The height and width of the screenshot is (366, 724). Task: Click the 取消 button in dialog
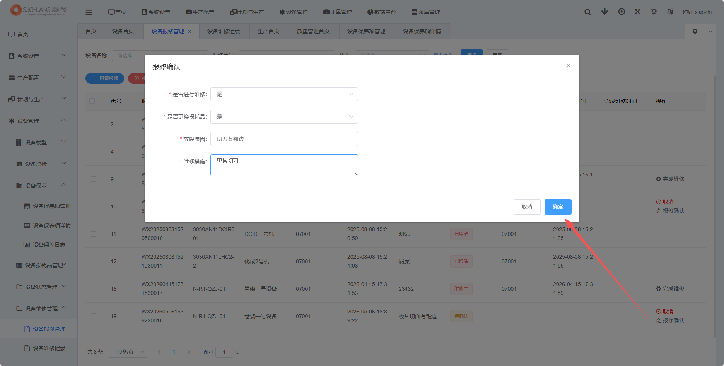pyautogui.click(x=527, y=207)
